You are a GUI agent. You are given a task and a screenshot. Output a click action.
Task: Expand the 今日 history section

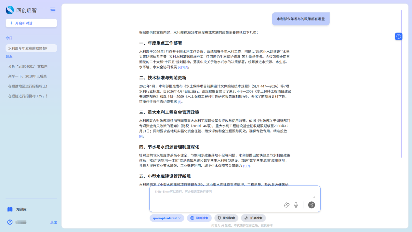click(x=9, y=38)
